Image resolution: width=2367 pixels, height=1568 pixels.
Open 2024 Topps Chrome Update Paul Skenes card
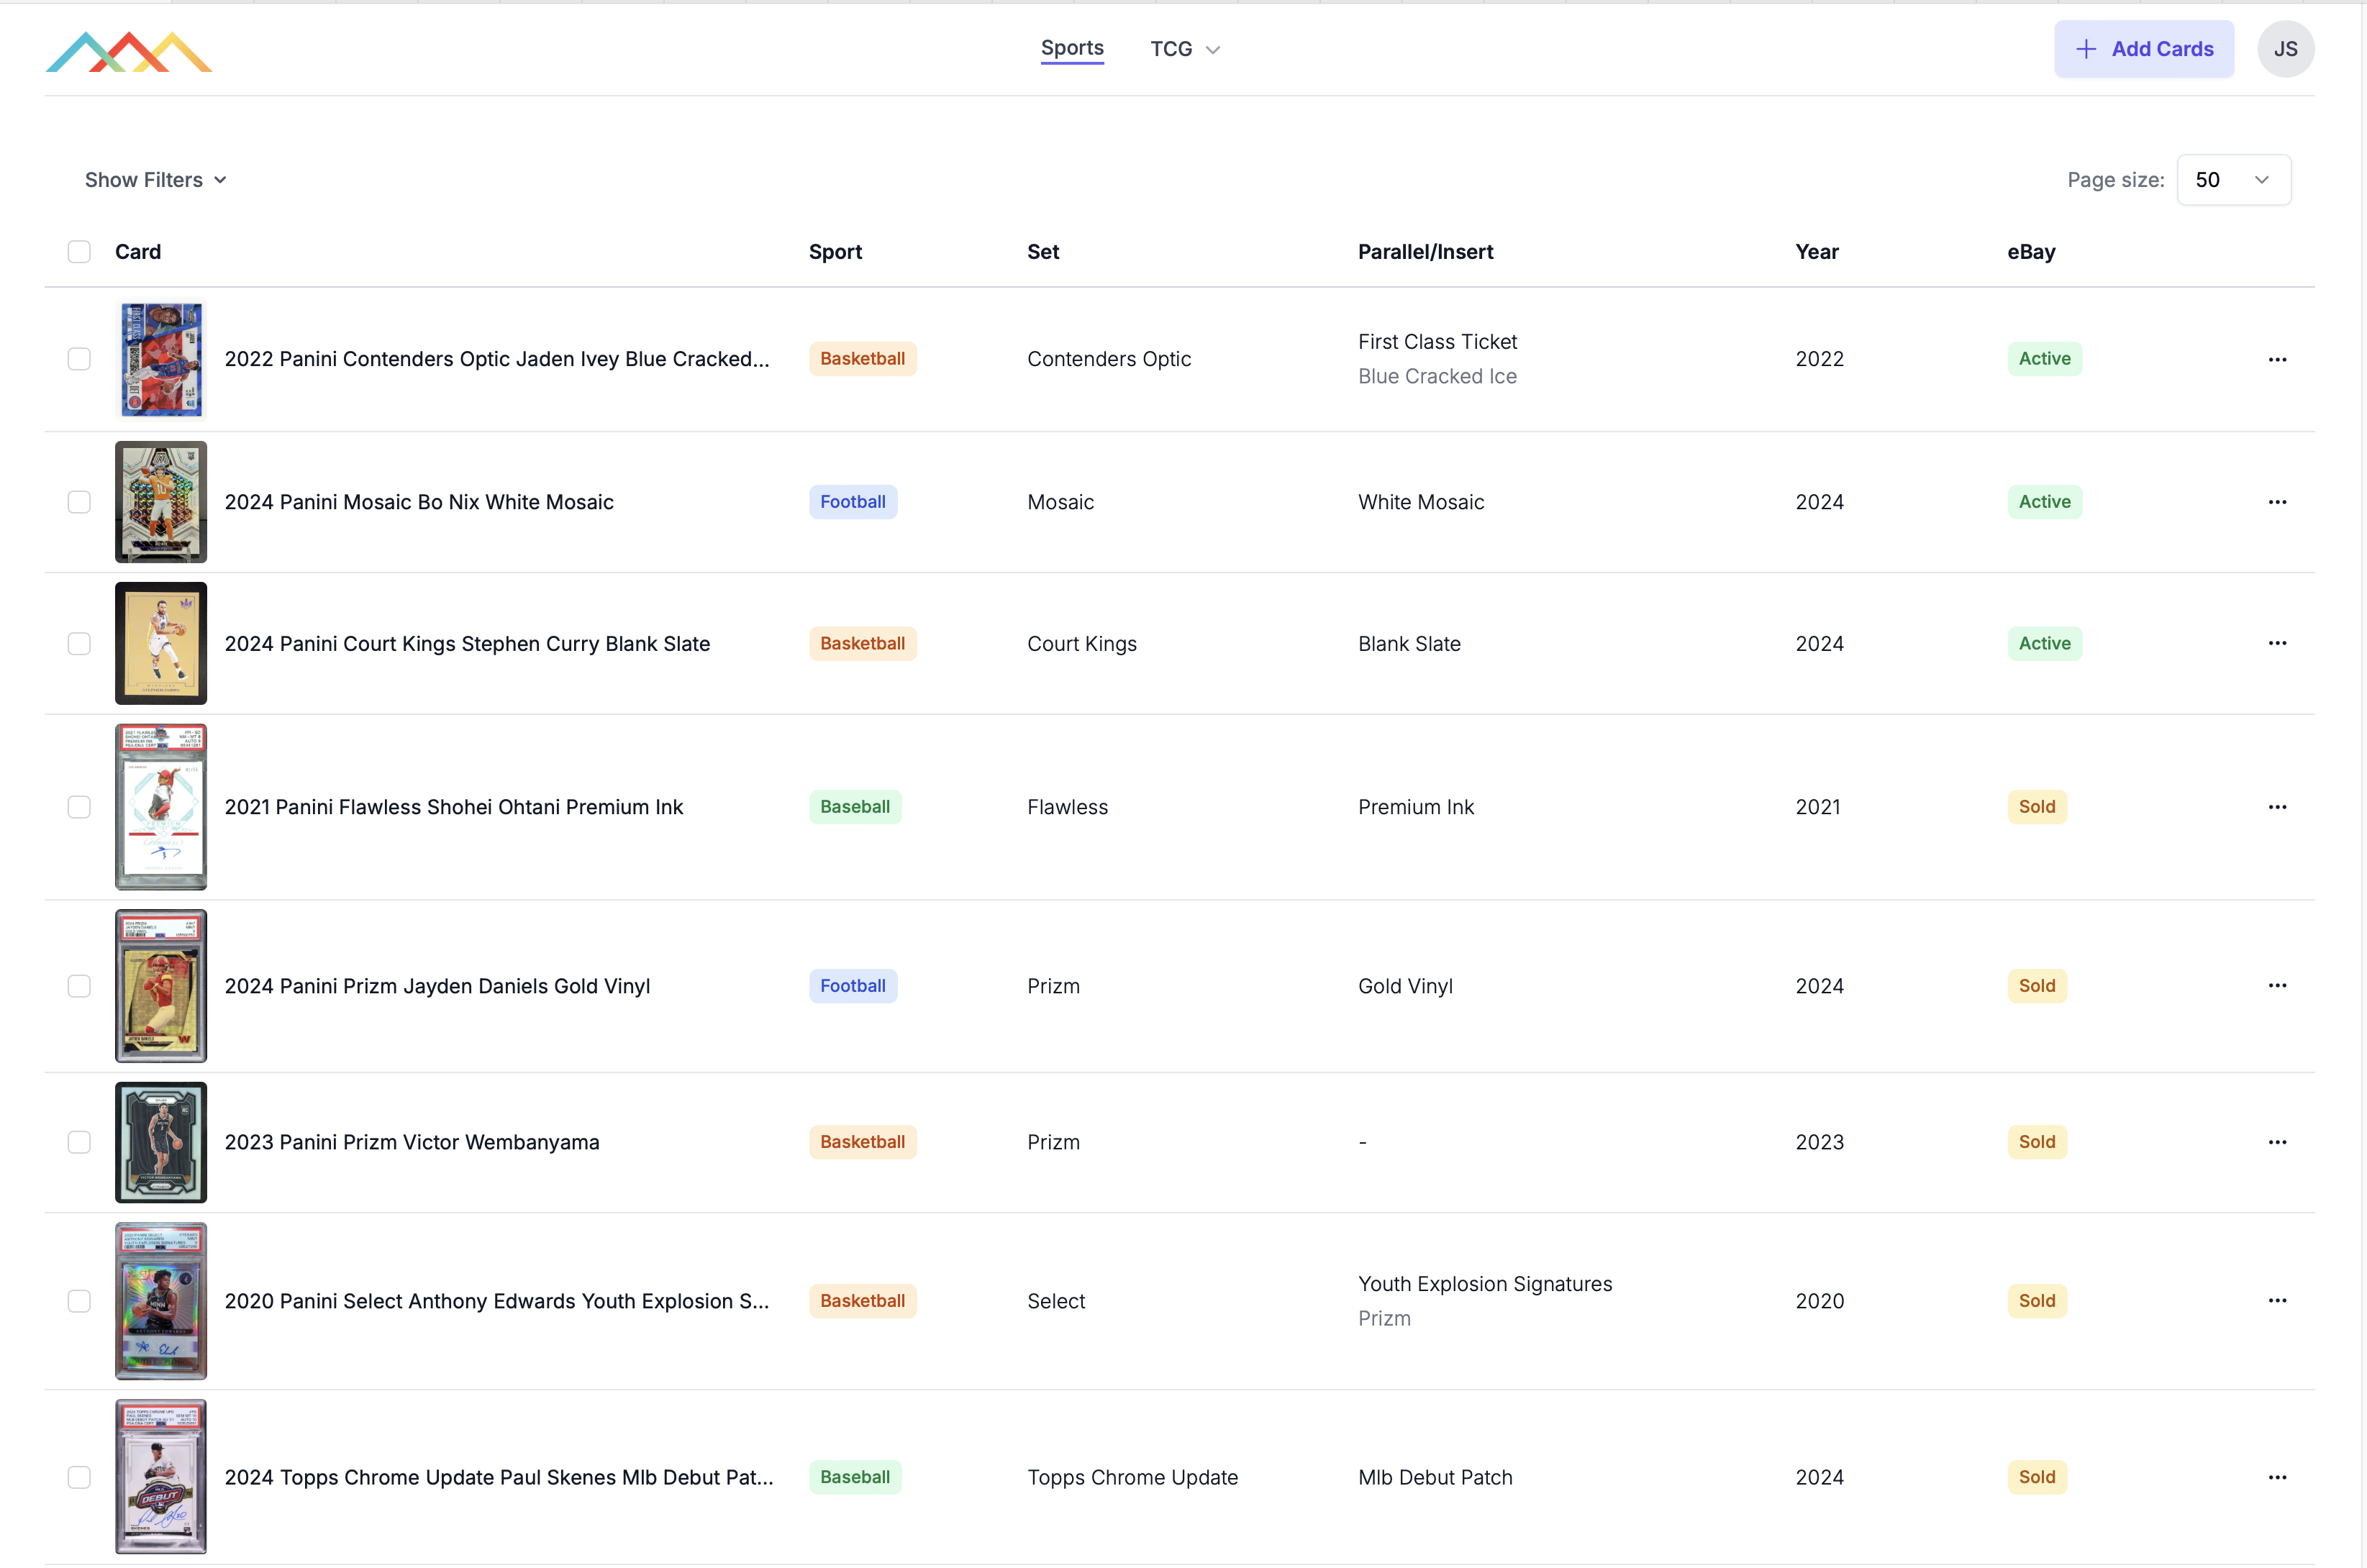click(x=499, y=1477)
